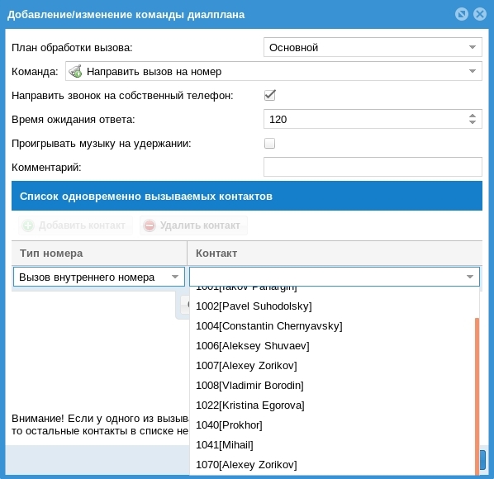Collapse the Контакт combo box arrow
The height and width of the screenshot is (479, 494).
click(x=470, y=277)
